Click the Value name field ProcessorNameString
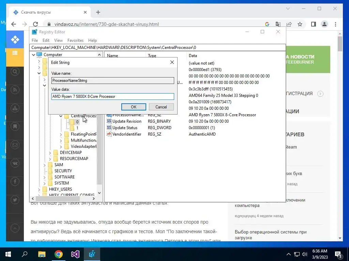Viewport: 349px width, 261px height. (x=112, y=80)
